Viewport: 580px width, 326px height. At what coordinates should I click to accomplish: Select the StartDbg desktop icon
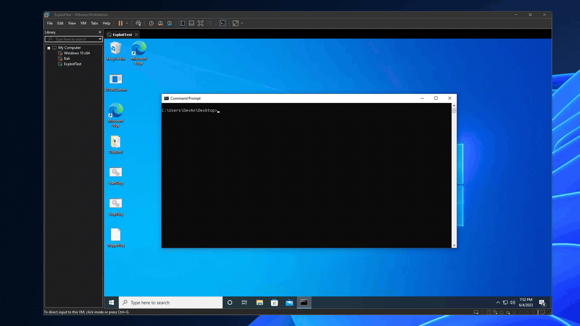116,176
